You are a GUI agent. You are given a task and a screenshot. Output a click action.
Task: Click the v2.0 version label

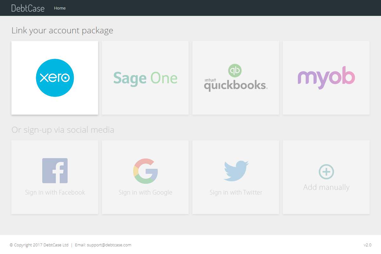click(368, 245)
